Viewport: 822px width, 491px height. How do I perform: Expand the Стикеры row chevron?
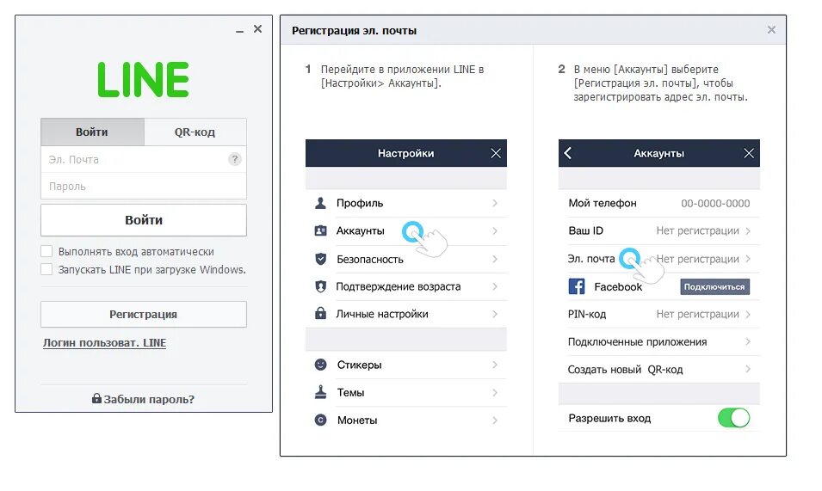coord(495,365)
